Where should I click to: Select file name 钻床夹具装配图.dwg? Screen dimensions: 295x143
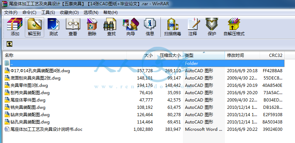pos(30,115)
